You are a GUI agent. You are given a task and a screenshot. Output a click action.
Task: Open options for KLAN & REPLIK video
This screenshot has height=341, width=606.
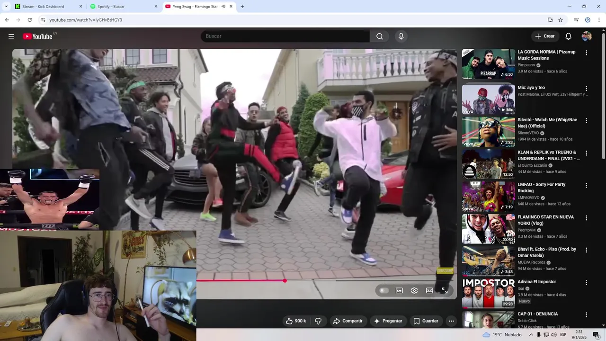tap(587, 153)
